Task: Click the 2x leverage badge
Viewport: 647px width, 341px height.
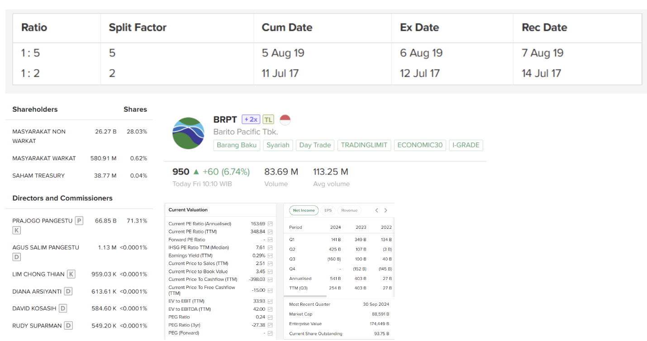Action: [251, 119]
